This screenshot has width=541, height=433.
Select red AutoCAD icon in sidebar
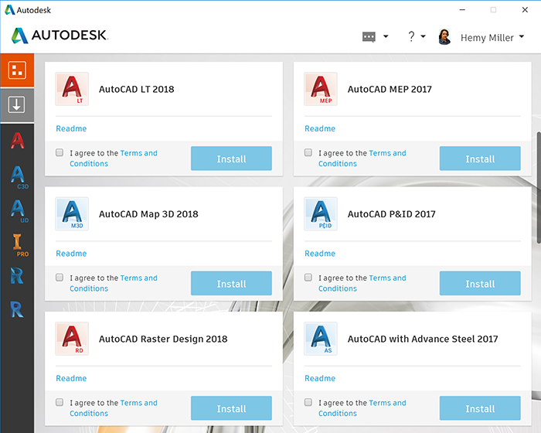click(x=17, y=141)
